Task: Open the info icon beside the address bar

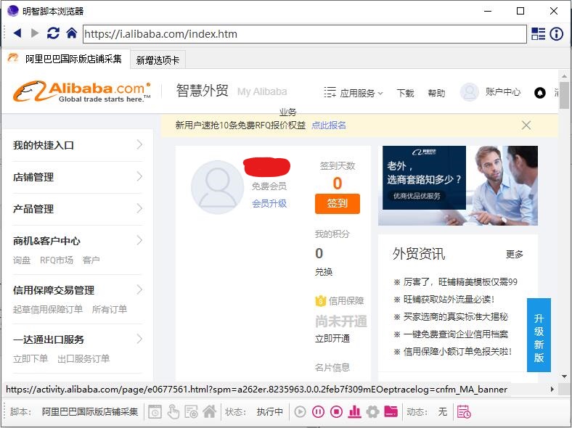Action: (x=556, y=33)
